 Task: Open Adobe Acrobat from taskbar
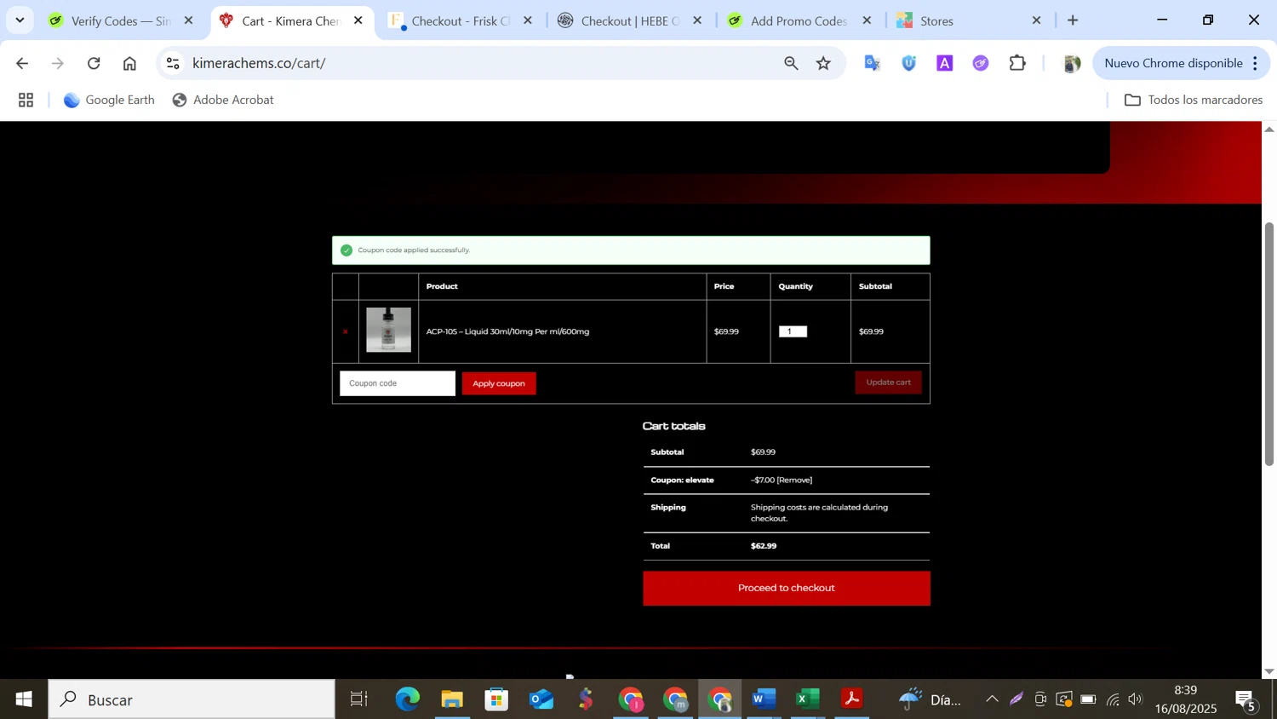click(x=852, y=699)
